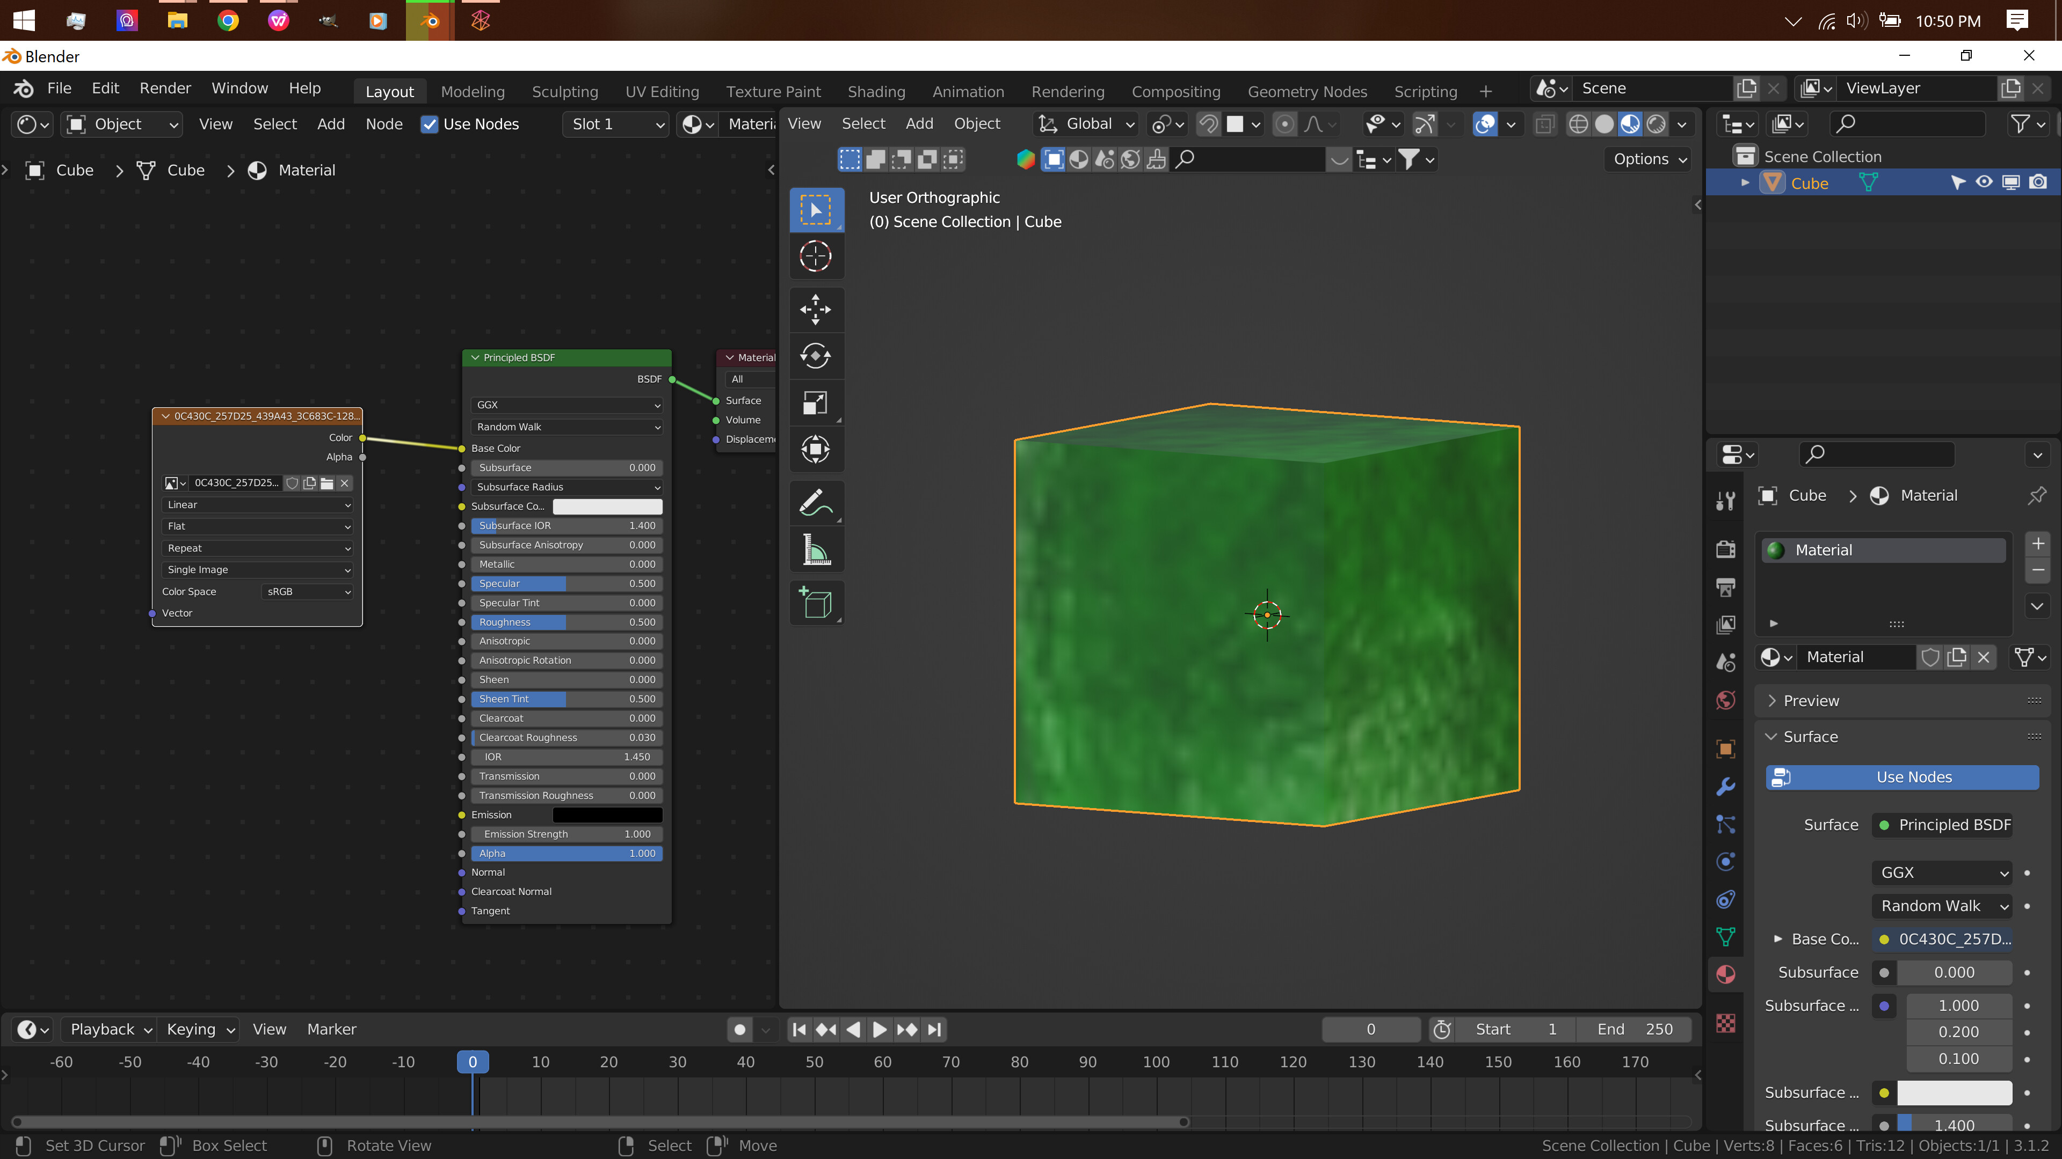
Task: Select the Scale tool
Action: [x=816, y=402]
